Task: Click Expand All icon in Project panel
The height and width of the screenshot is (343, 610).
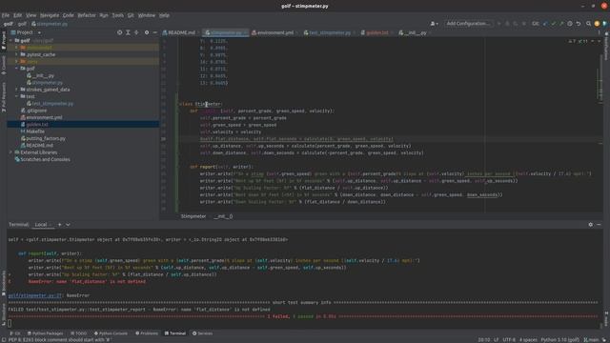Action: coord(128,32)
